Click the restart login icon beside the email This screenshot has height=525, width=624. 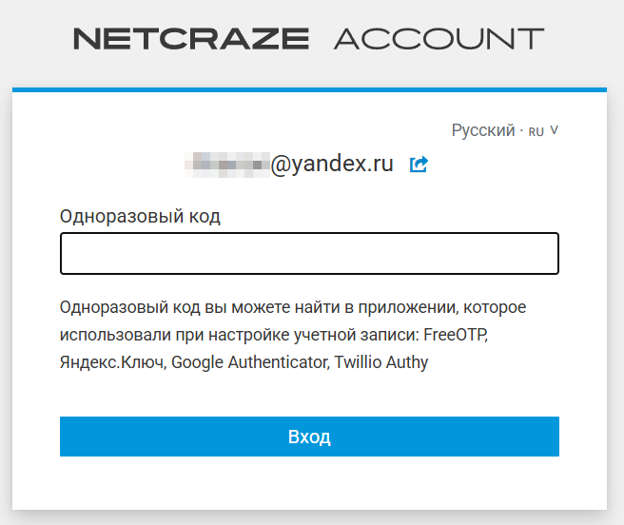(419, 164)
